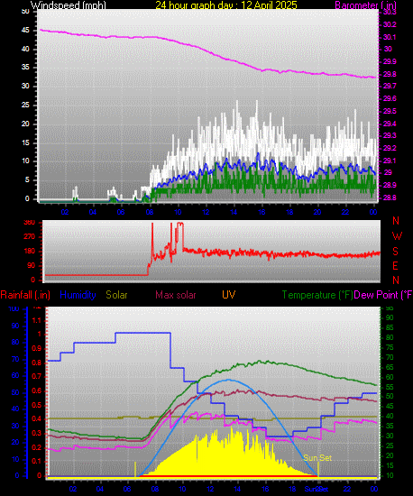Click the barometer axis value "30.2"

[390, 24]
